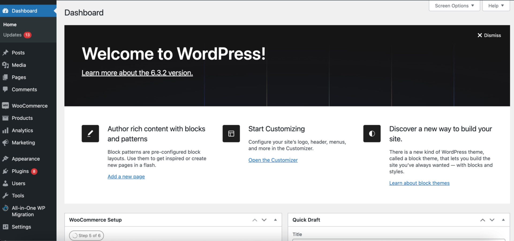Open the Screen Options dropdown
This screenshot has height=241, width=514.
[x=454, y=6]
